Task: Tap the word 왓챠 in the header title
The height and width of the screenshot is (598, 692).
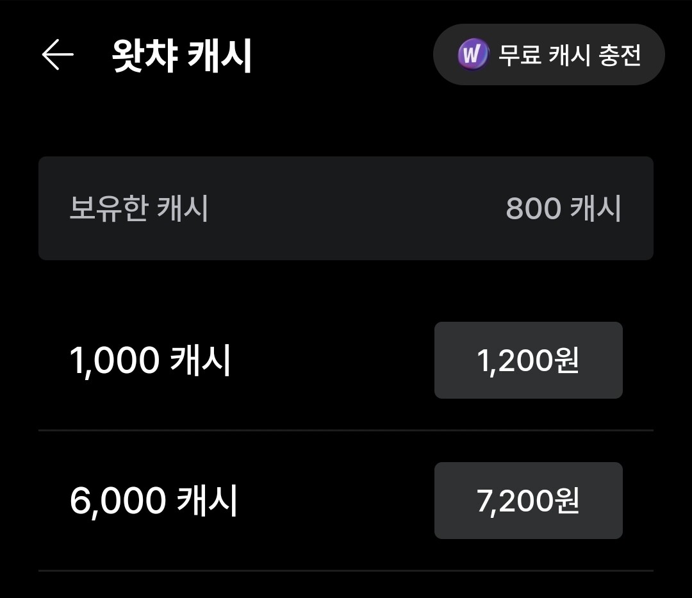Action: coord(145,56)
